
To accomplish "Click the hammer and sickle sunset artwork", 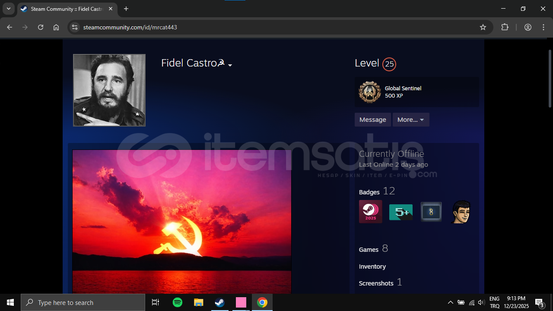I will coord(181,221).
